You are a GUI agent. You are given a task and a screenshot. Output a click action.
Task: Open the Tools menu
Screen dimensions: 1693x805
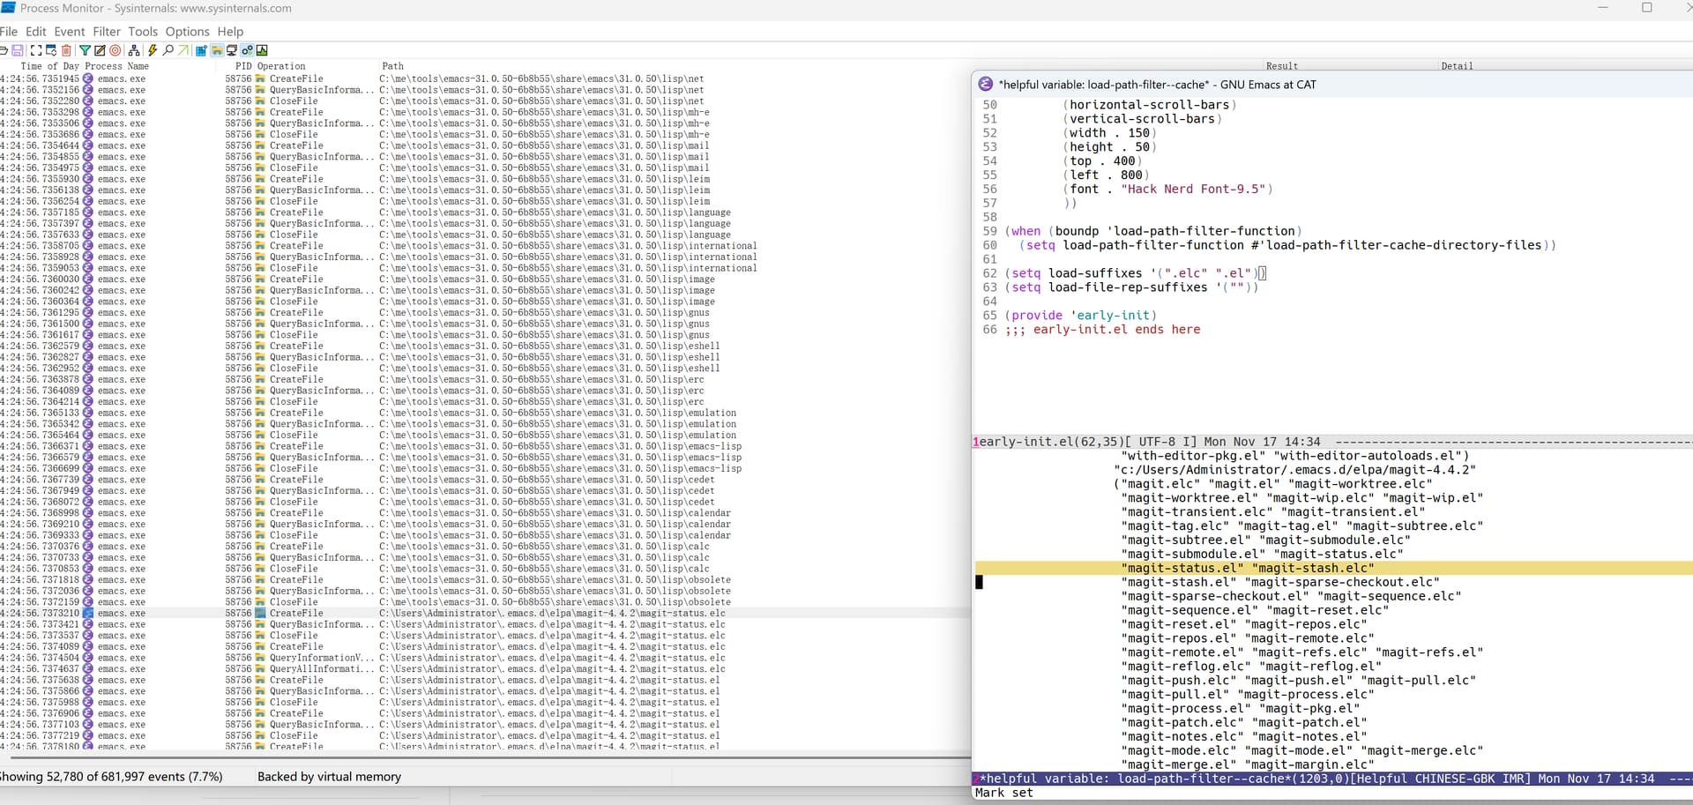[x=143, y=32]
